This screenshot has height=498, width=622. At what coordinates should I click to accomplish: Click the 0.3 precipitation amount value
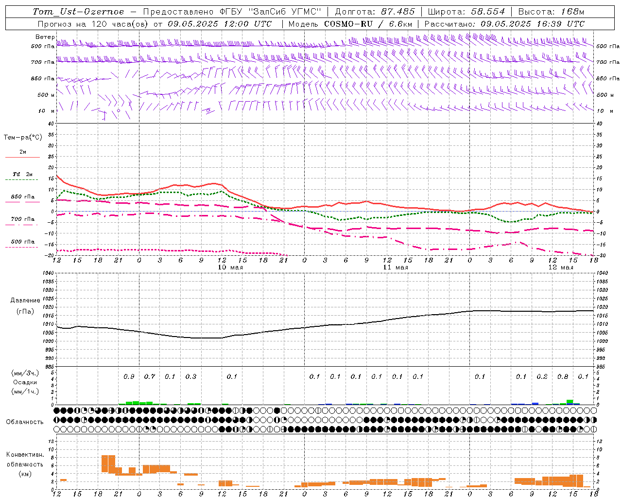point(191,376)
